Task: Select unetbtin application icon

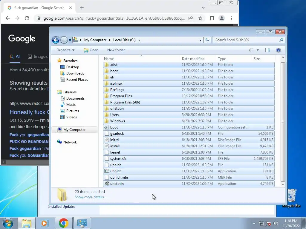Action: coord(107,184)
